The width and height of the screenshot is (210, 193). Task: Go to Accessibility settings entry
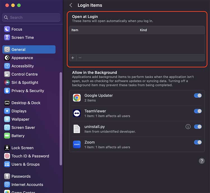point(29,66)
